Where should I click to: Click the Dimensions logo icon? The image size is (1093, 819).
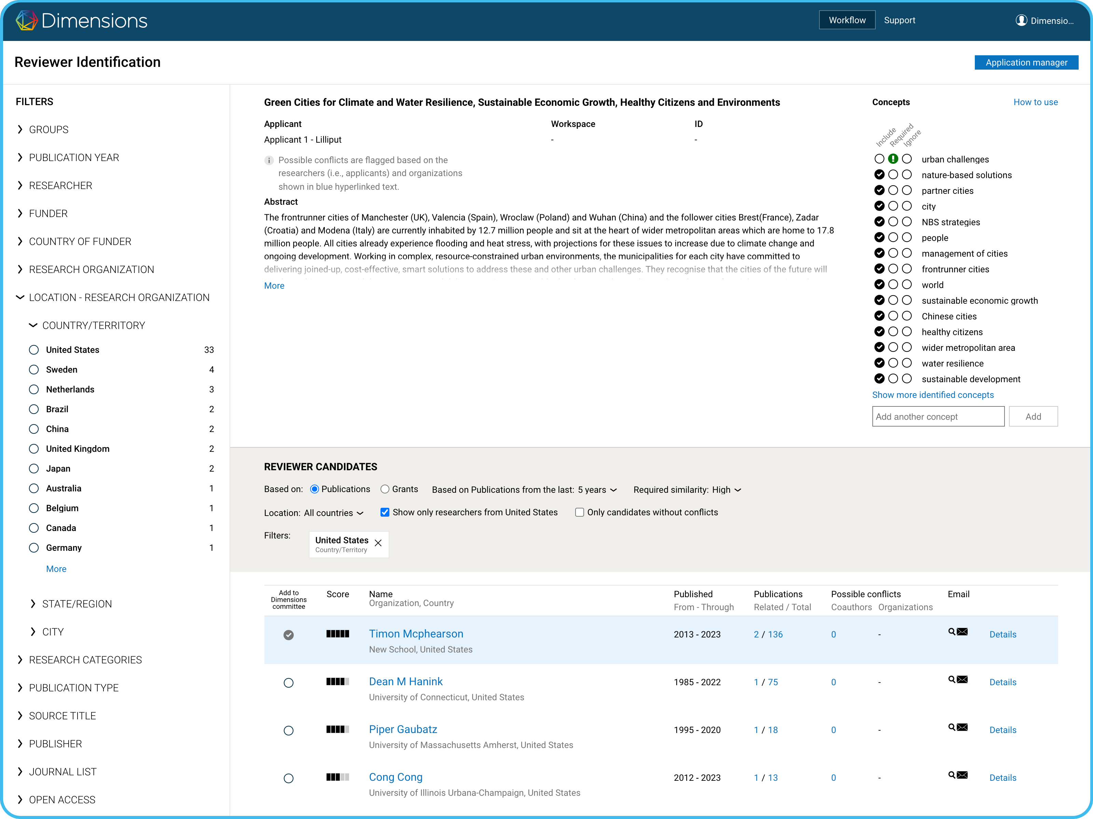coord(27,20)
